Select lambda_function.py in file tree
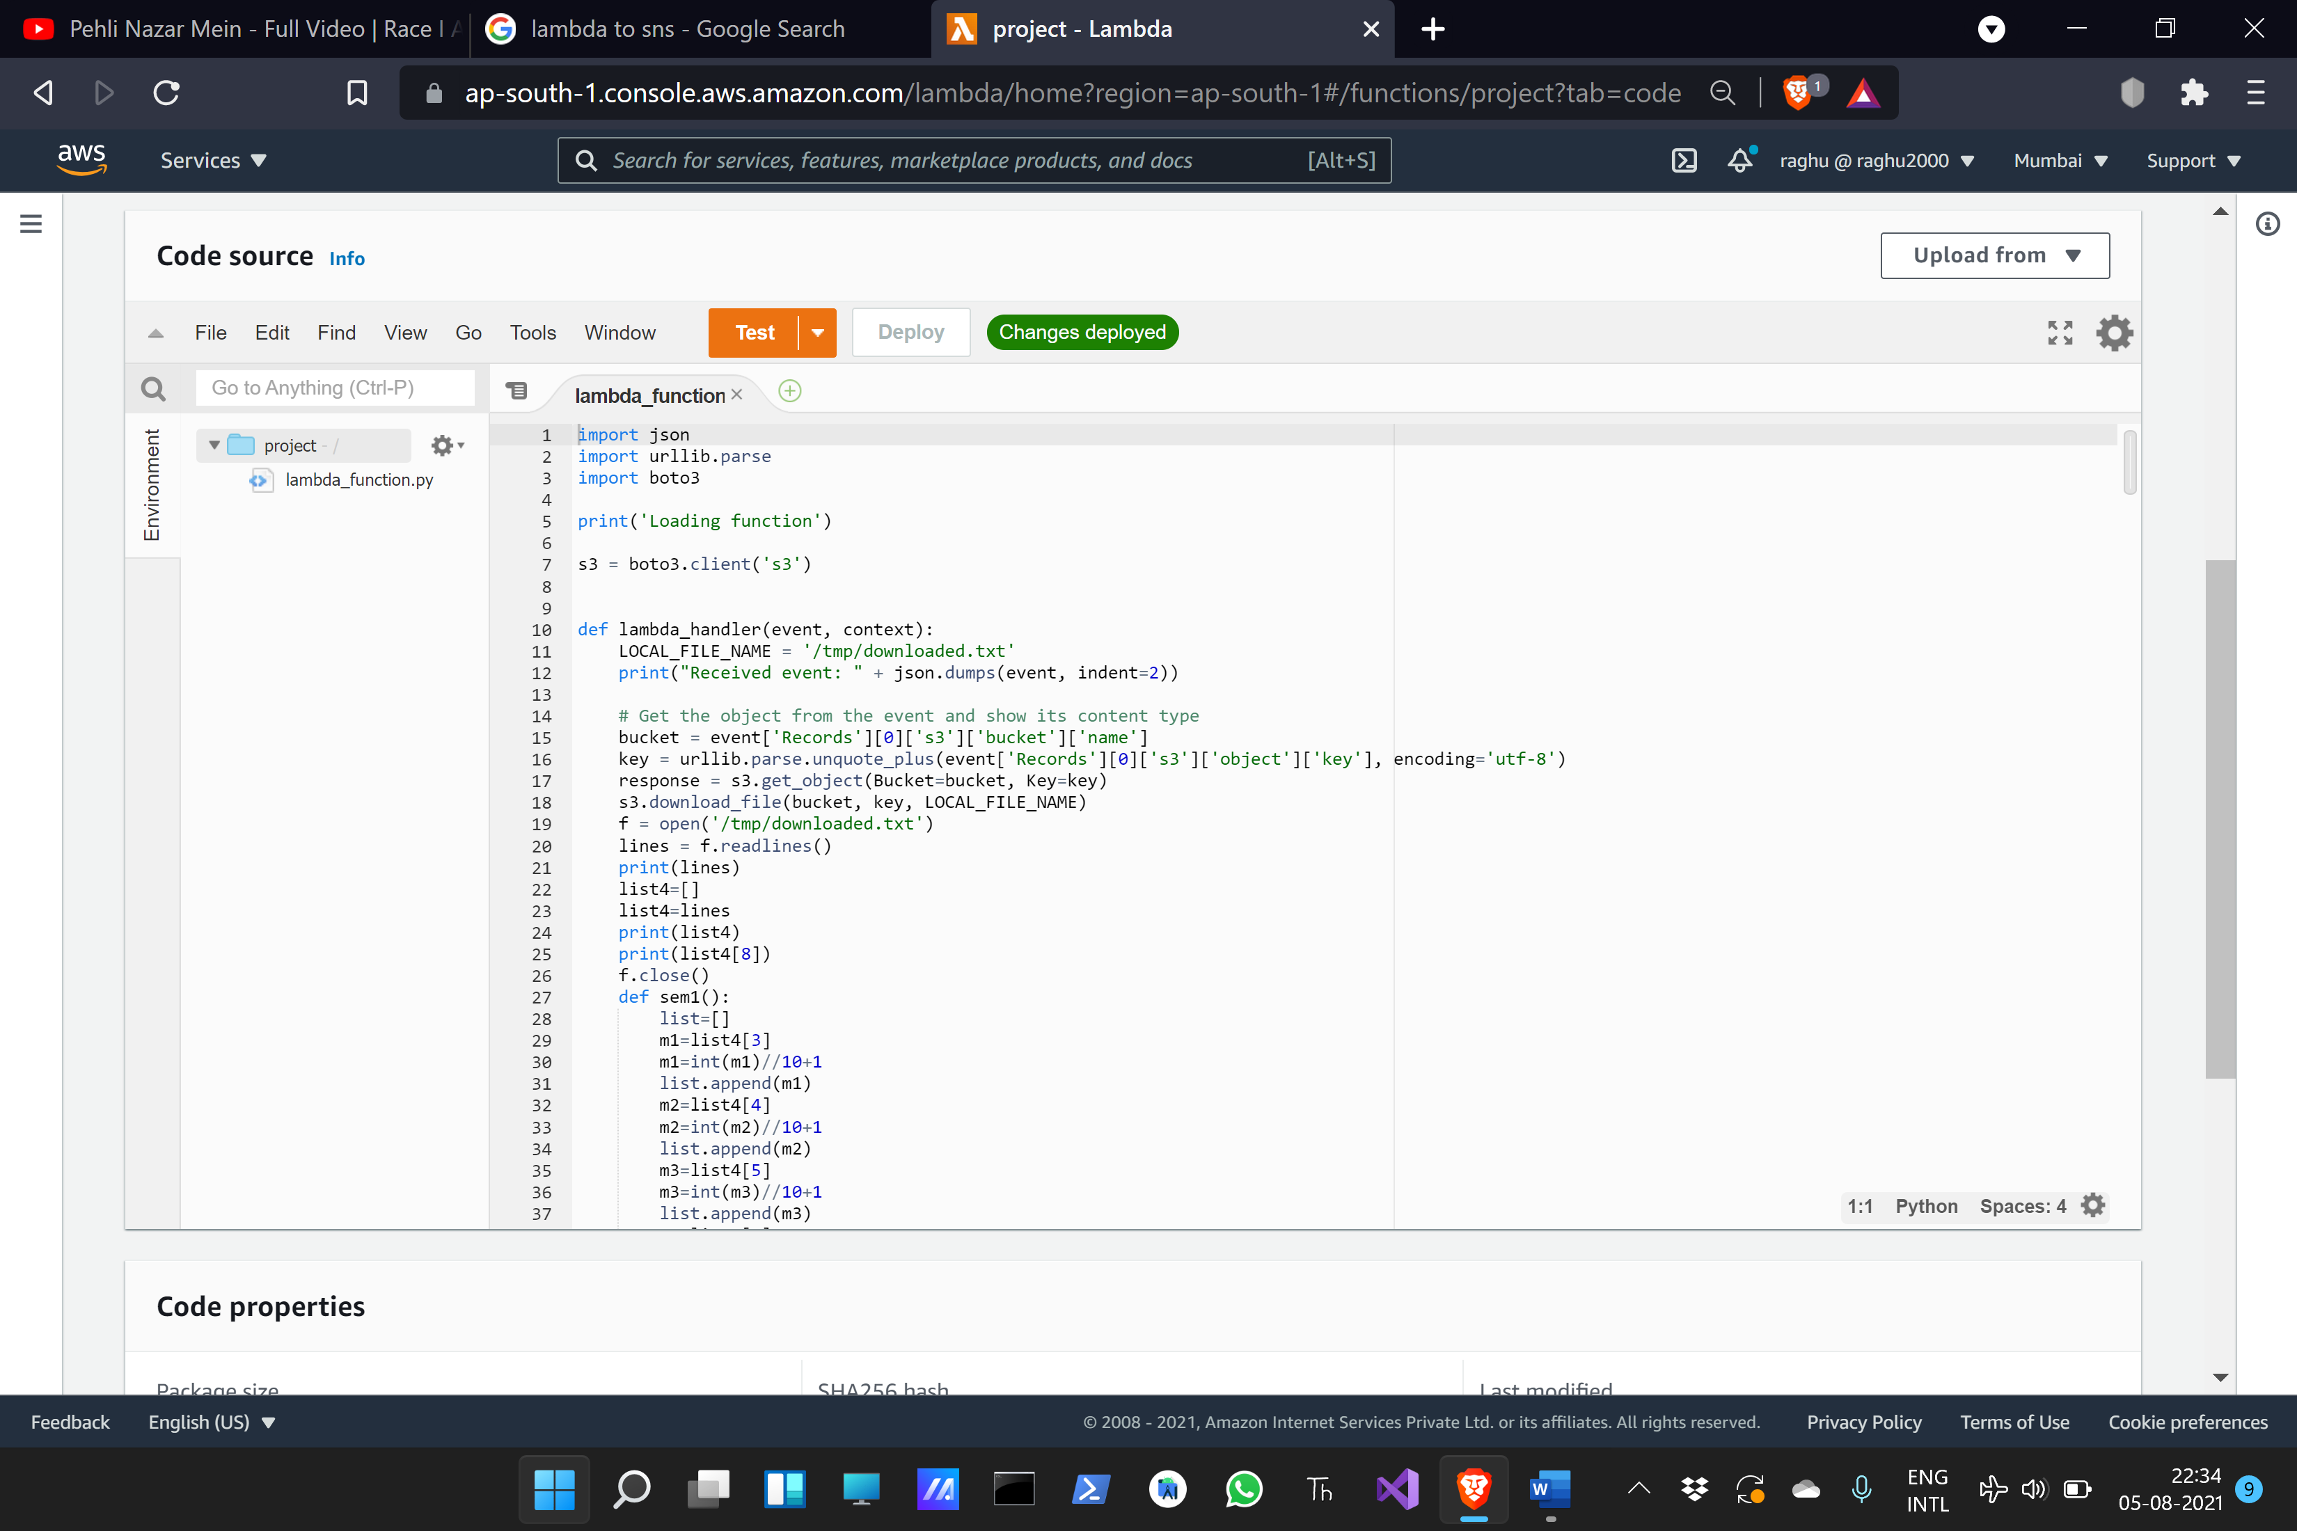The image size is (2297, 1531). (358, 479)
